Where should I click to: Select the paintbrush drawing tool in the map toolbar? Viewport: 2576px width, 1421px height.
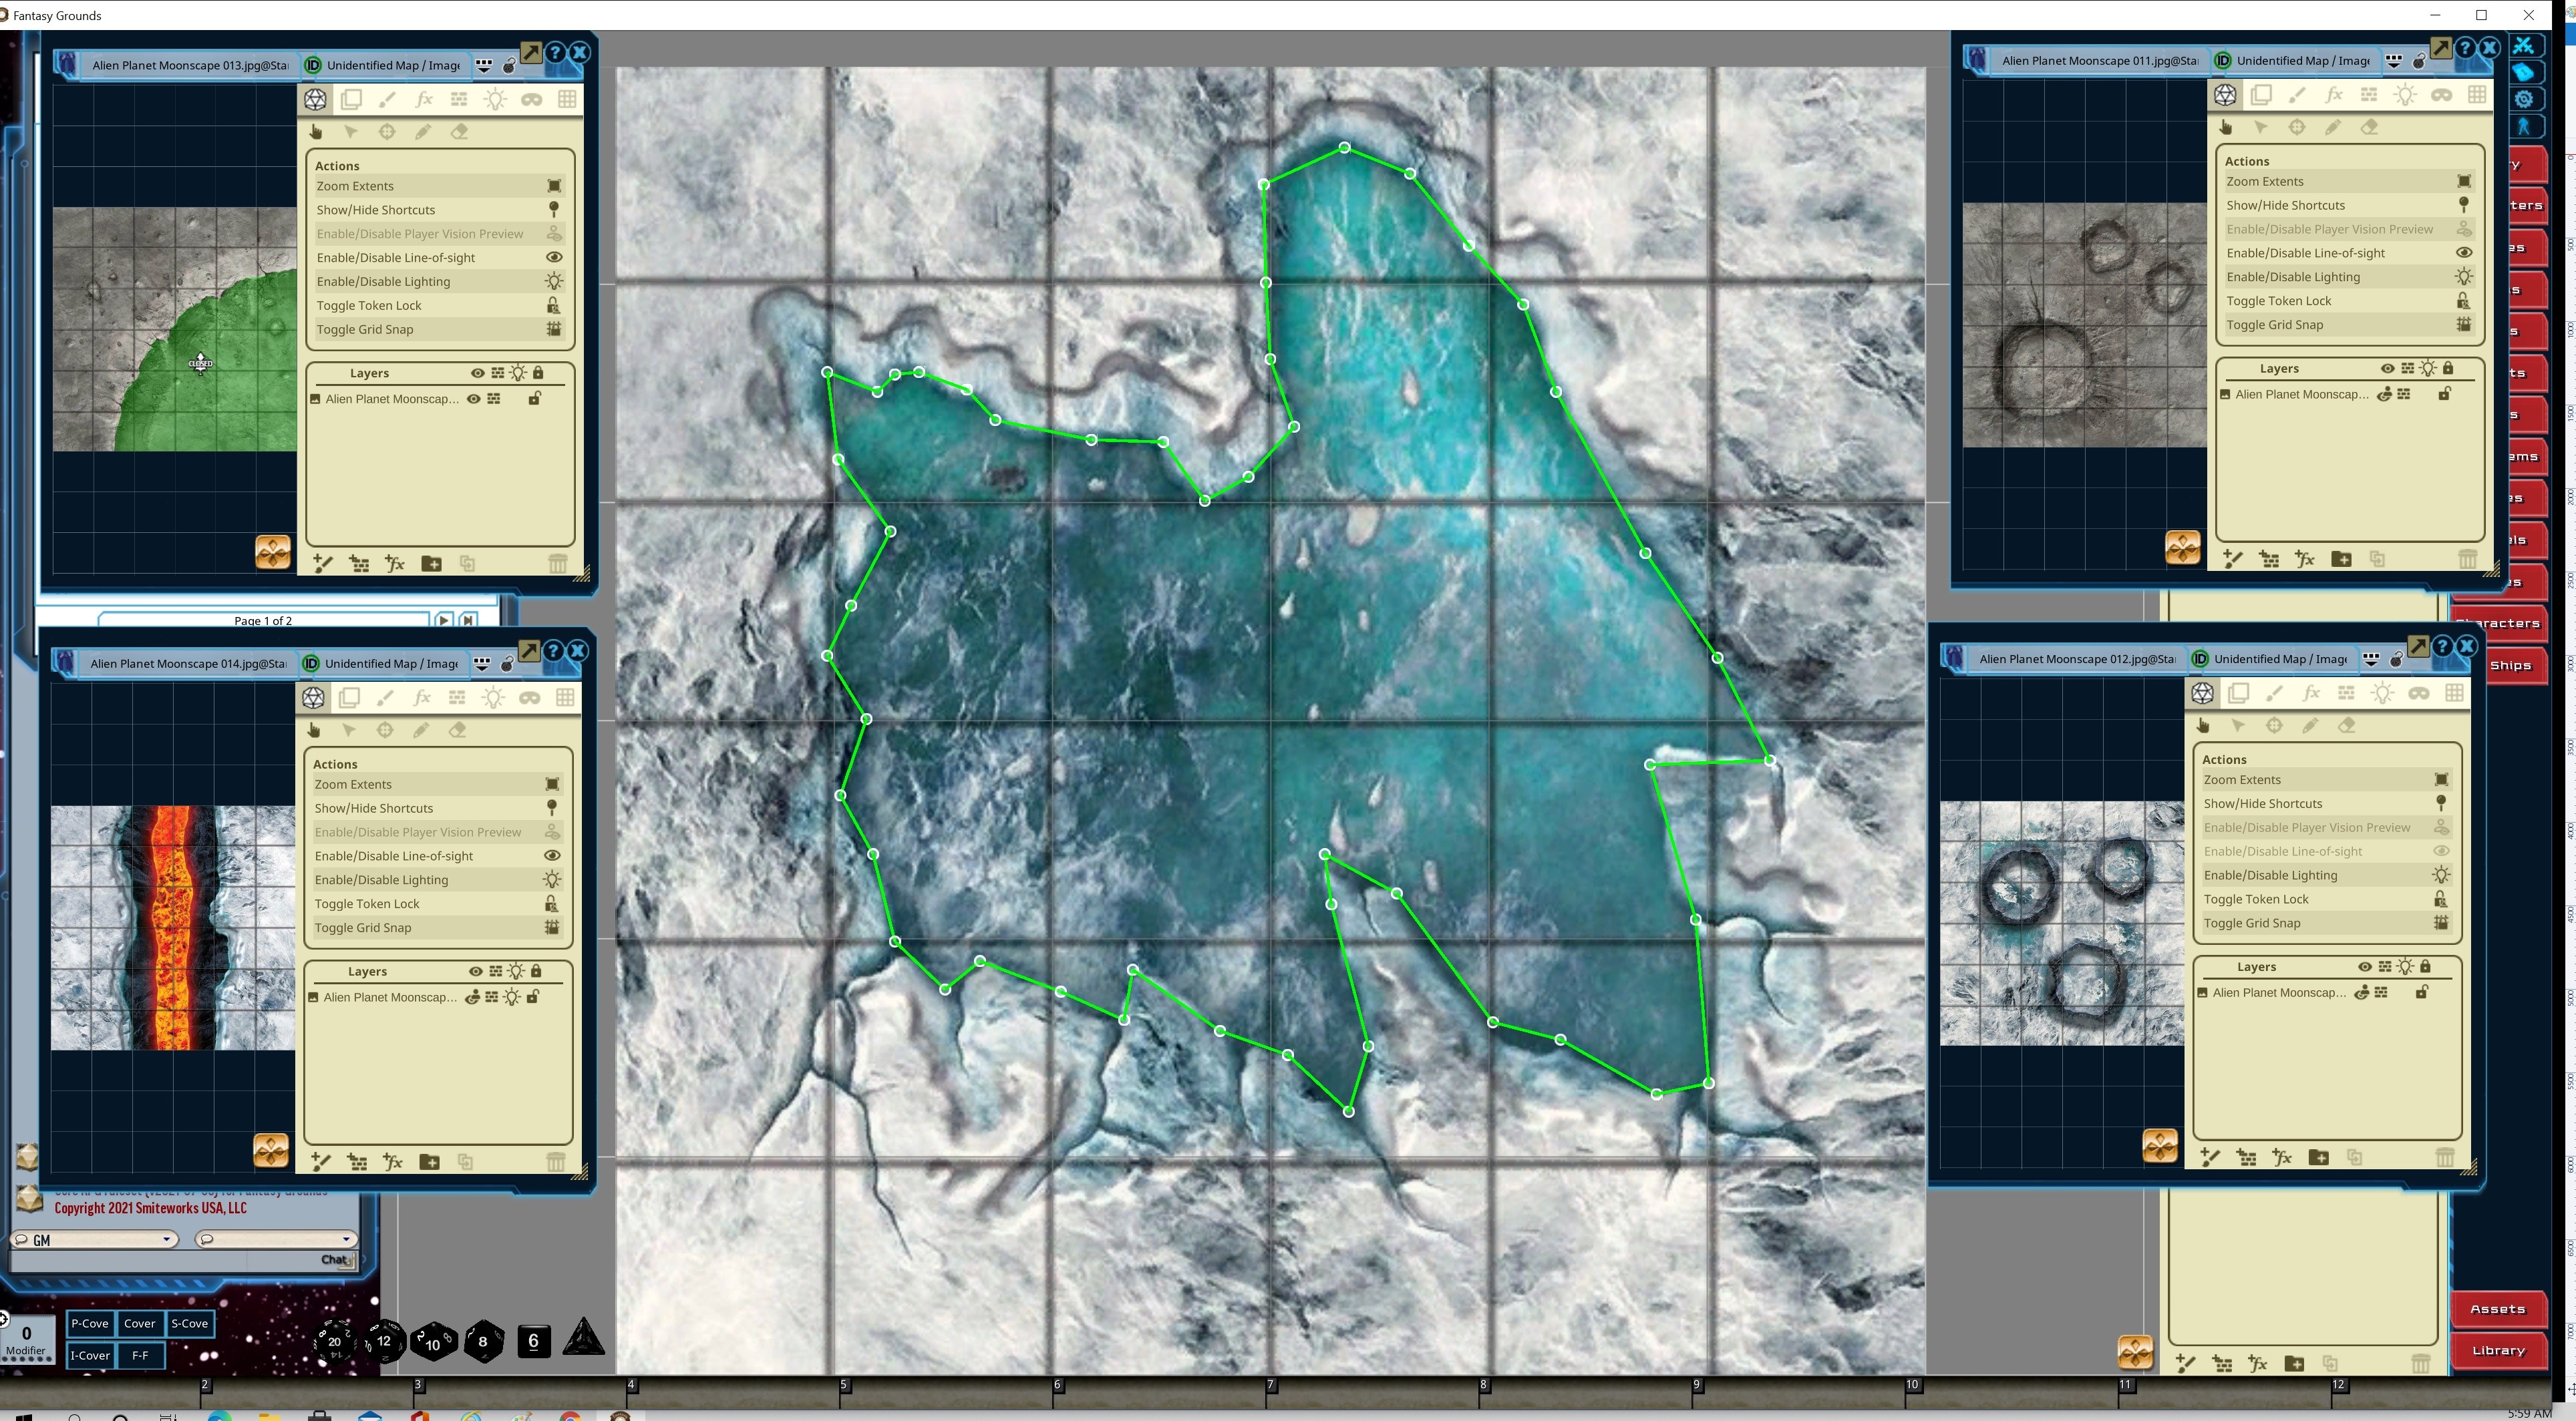(x=388, y=99)
